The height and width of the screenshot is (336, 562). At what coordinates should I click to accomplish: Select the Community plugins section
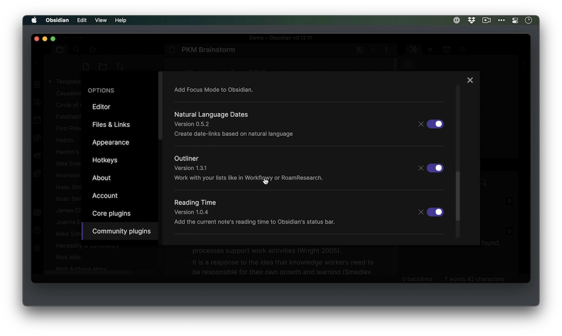[120, 231]
